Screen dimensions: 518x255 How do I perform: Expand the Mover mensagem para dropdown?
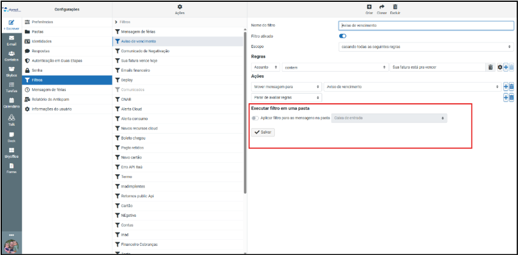tap(286, 87)
